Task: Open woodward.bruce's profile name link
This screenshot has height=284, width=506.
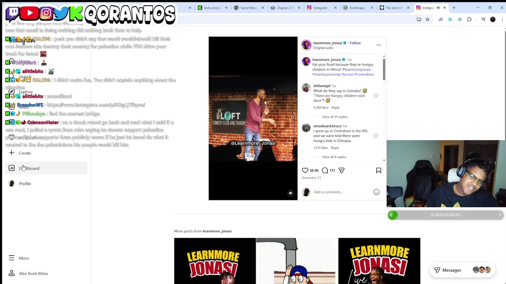Action: tap(327, 126)
